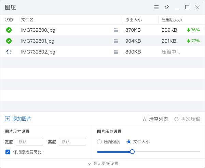Click 添加图片 to add images
This screenshot has width=205, height=168.
pyautogui.click(x=18, y=119)
